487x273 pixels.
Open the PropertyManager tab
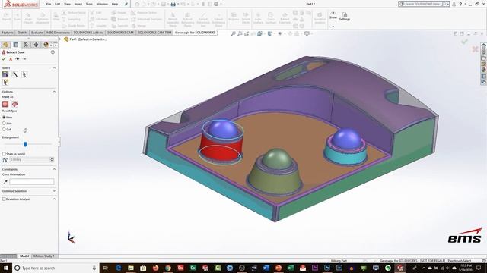(x=15, y=45)
